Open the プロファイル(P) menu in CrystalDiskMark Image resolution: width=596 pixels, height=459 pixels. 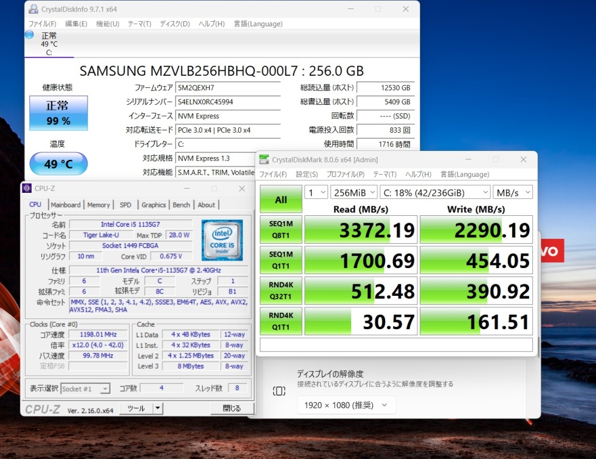[345, 174]
